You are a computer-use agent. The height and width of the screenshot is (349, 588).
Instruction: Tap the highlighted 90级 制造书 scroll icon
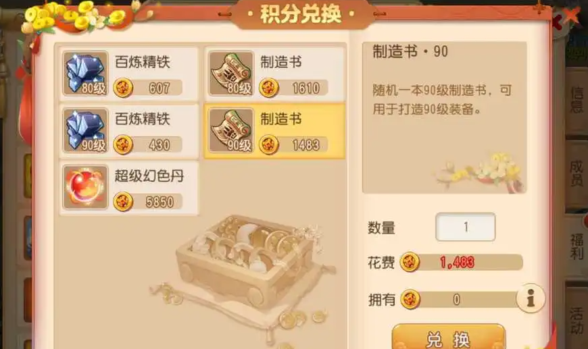pos(231,130)
